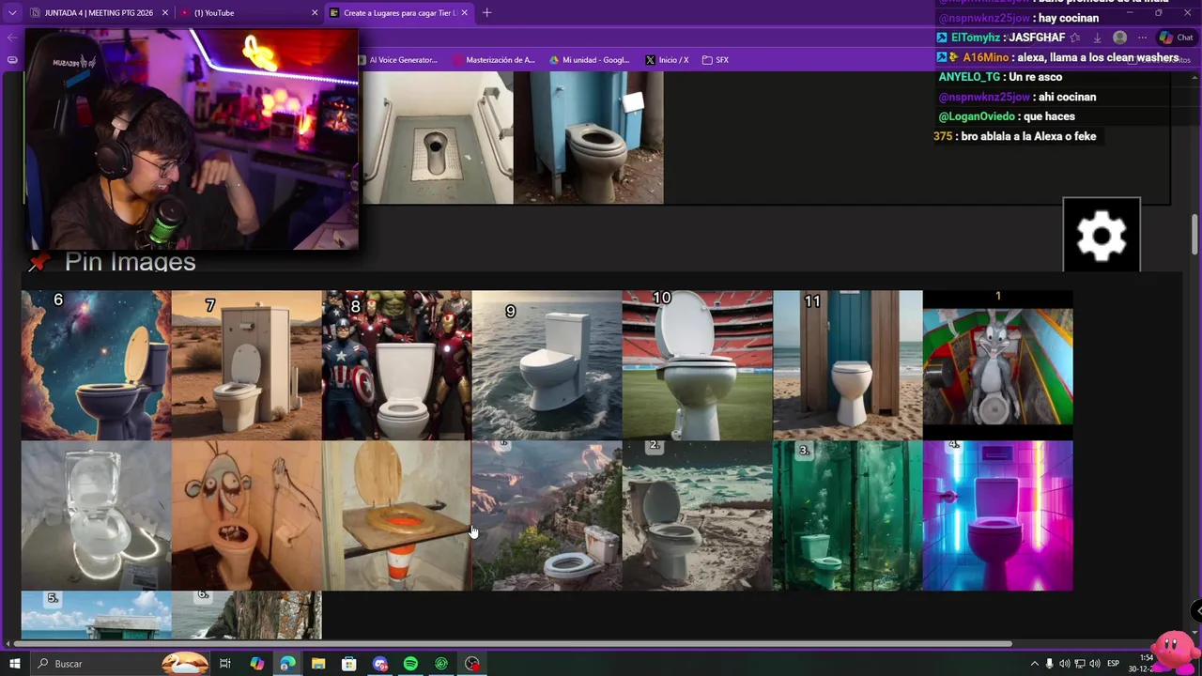Open a new browser tab

click(486, 13)
